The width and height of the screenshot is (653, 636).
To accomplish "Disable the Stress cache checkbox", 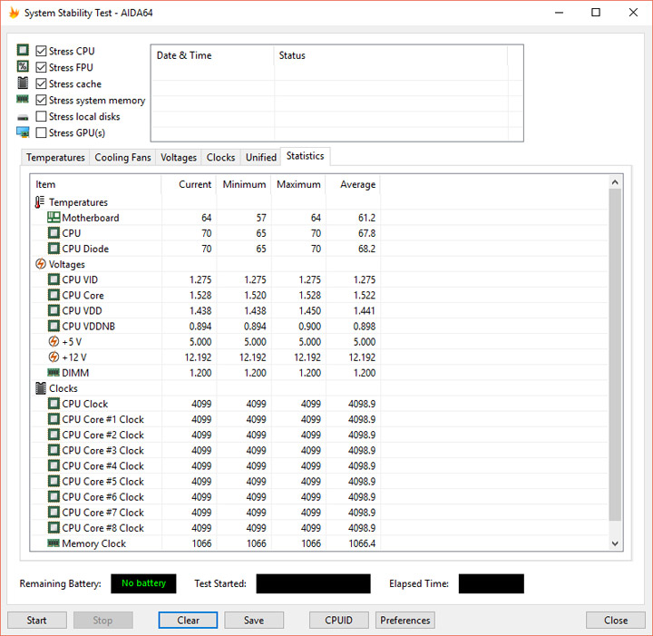I will tap(41, 83).
